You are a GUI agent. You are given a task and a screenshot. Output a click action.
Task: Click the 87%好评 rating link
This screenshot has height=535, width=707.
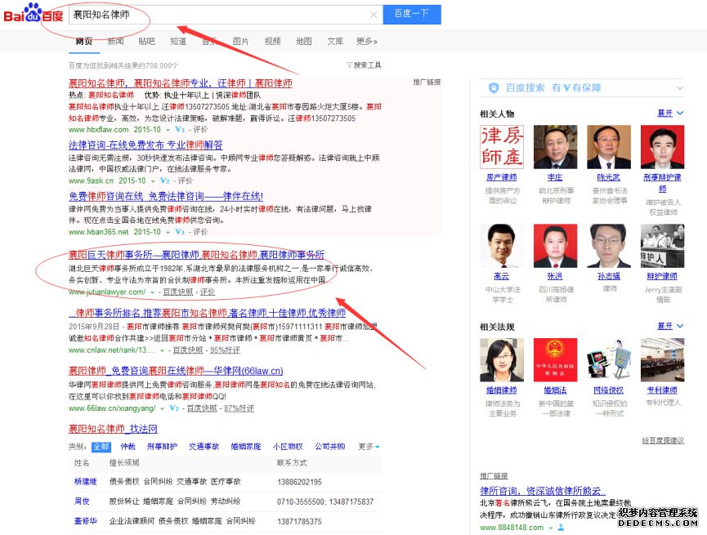point(239,408)
